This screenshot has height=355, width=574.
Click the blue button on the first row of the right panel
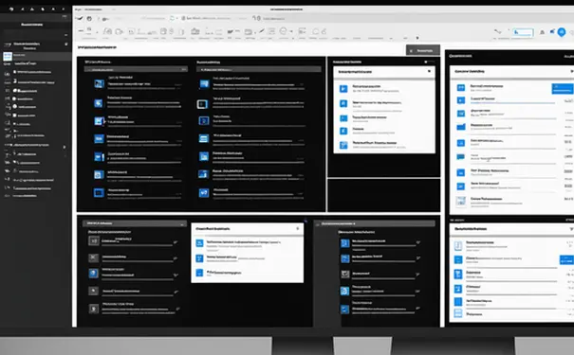tap(563, 89)
